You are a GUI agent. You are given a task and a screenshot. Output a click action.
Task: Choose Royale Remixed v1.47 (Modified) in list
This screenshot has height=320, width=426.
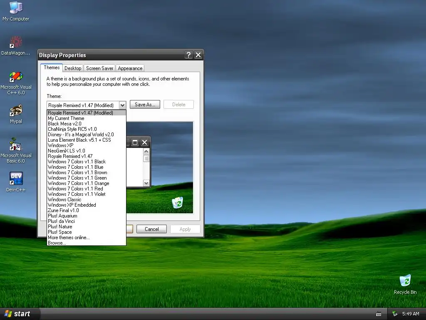point(87,113)
